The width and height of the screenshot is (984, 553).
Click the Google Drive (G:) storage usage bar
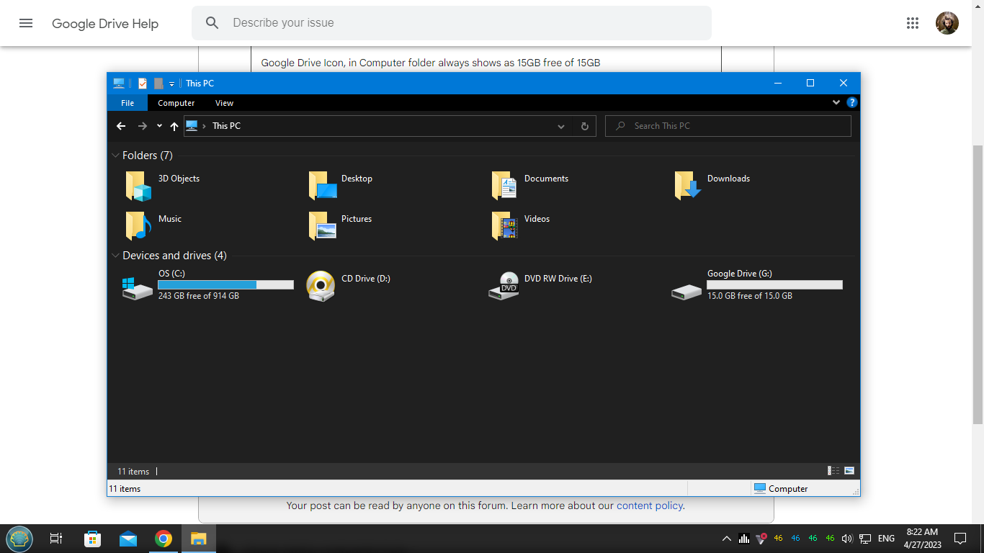click(774, 285)
